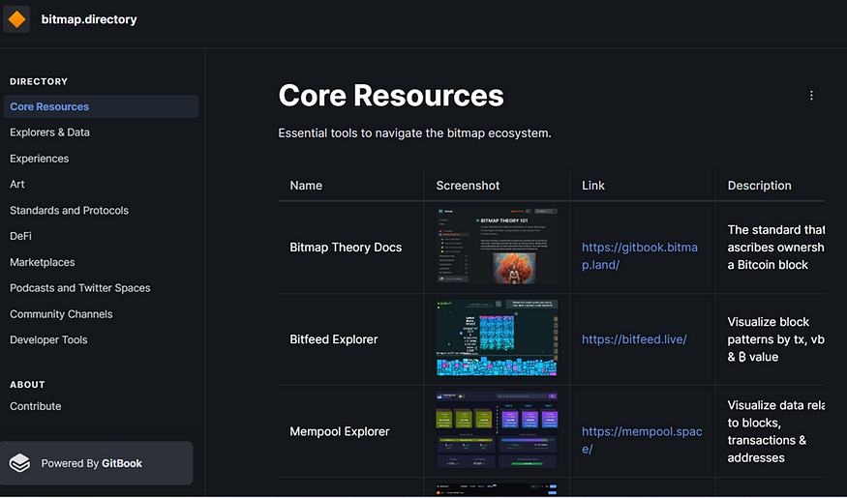Image resolution: width=847 pixels, height=498 pixels.
Task: Select the Bitmap Theory Docs name cell
Action: click(346, 248)
